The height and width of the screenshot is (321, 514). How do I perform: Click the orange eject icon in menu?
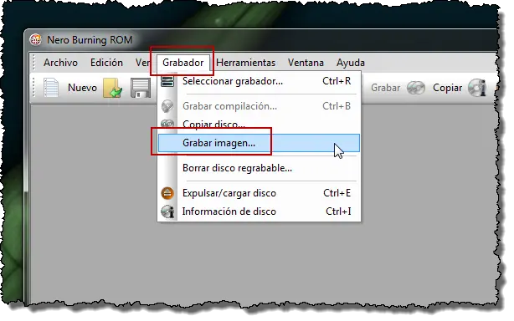167,193
